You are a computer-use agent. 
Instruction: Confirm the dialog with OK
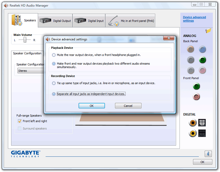[x=91, y=106]
